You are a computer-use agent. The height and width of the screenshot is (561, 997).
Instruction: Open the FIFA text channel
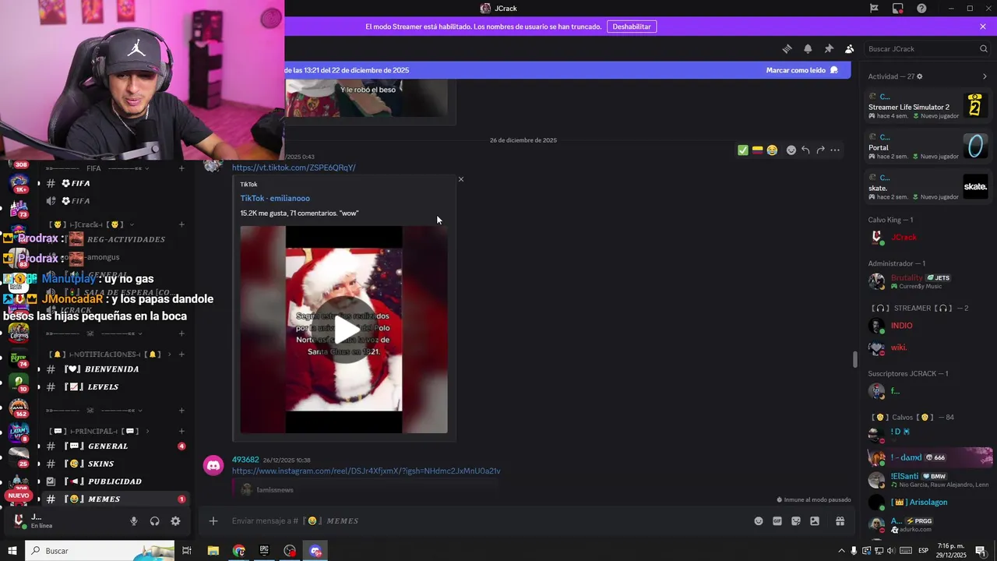click(x=114, y=184)
